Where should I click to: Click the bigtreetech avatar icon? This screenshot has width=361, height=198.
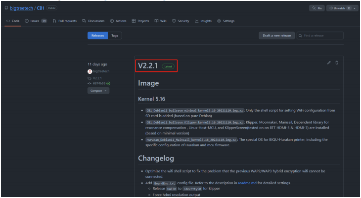point(90,71)
